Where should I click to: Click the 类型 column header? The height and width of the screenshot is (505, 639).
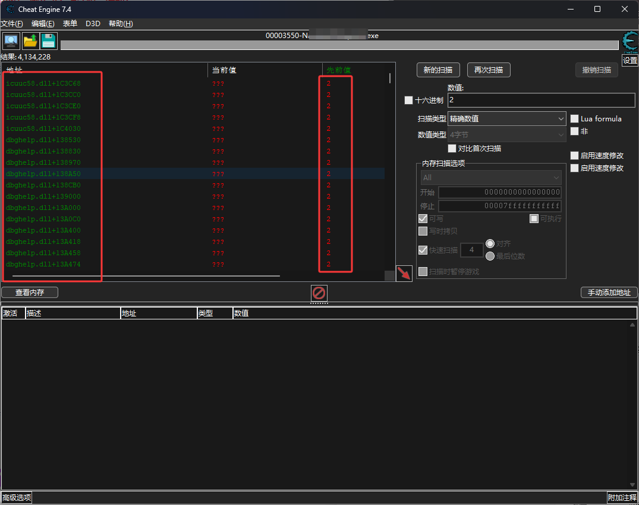pyautogui.click(x=215, y=313)
